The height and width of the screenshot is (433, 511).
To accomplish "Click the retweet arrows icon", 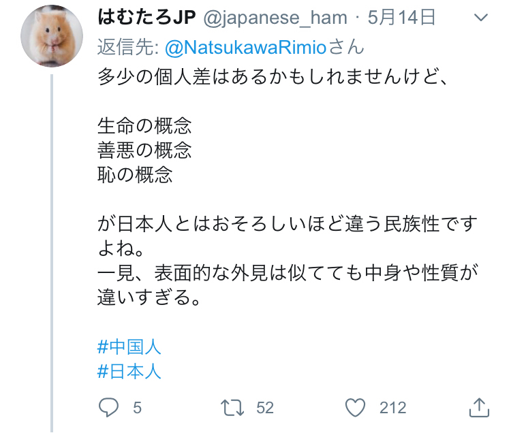I will 232,408.
